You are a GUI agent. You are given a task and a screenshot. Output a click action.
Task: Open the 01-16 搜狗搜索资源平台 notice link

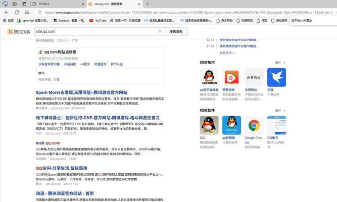[x=239, y=46]
